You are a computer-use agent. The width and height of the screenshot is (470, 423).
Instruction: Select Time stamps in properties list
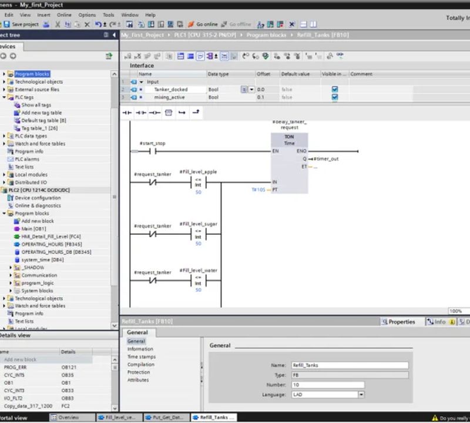[x=141, y=357]
